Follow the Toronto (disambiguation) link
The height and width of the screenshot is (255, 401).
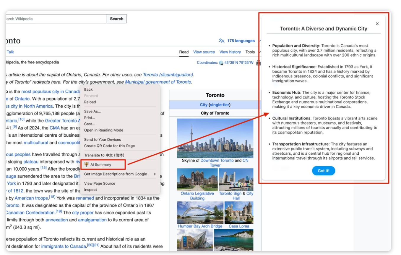[168, 75]
